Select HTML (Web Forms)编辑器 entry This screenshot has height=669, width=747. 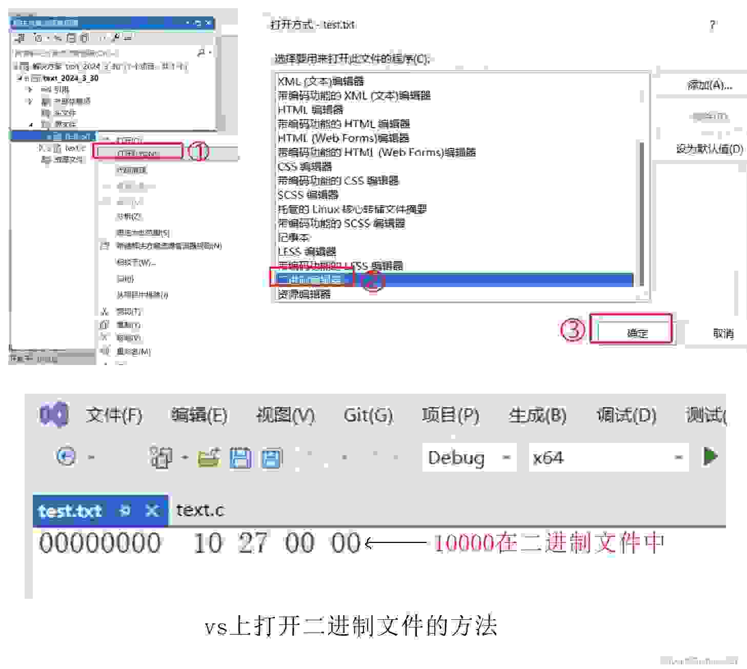344,138
